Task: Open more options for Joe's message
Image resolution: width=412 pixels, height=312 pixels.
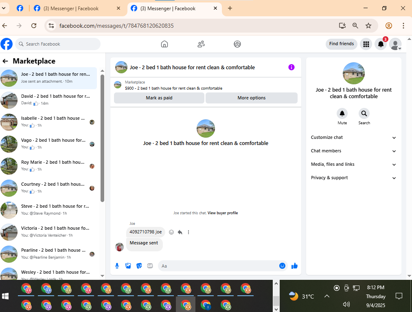Action: point(188,232)
